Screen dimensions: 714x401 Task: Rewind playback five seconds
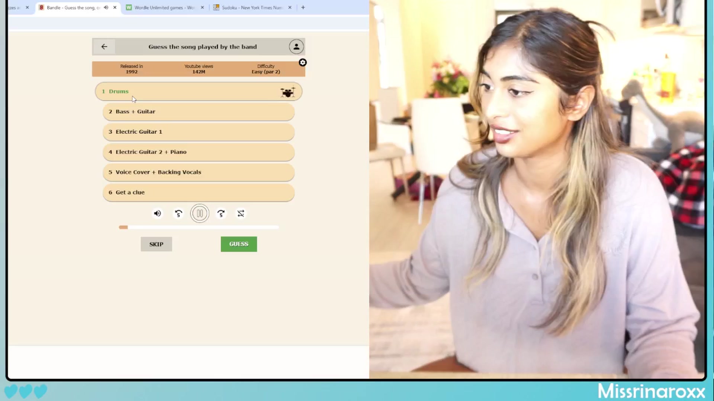coord(178,213)
